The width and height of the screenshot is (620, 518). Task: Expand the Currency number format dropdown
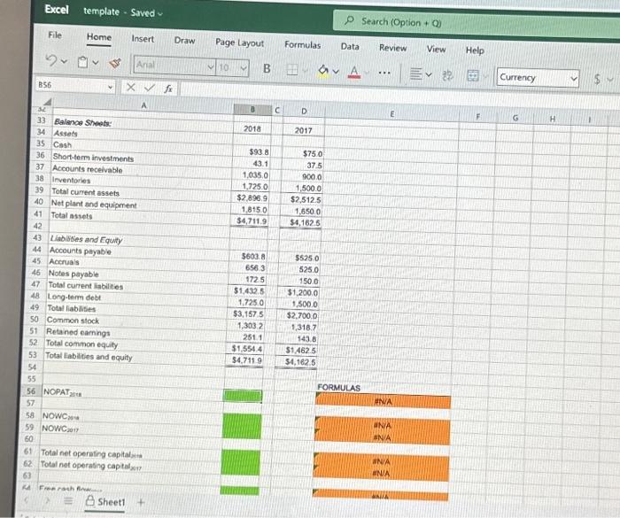[574, 79]
